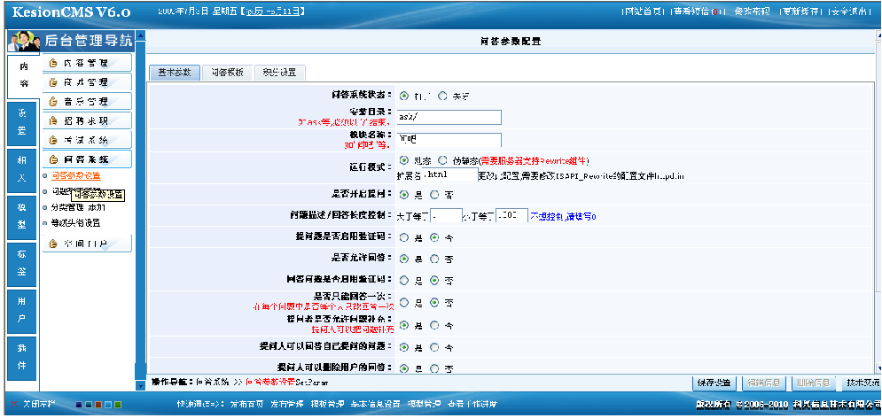Click the main page scrollbar up arrow
This screenshot has height=418, width=882.
(878, 35)
